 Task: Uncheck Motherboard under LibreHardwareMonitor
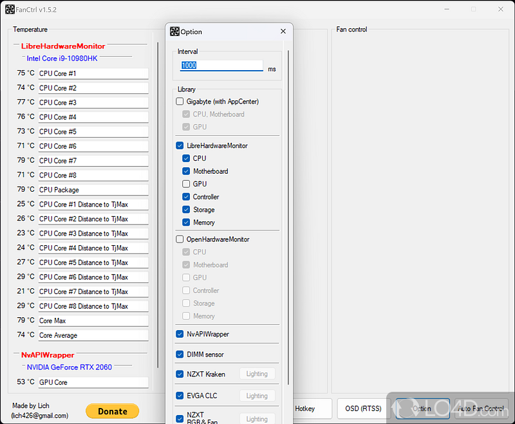point(186,171)
